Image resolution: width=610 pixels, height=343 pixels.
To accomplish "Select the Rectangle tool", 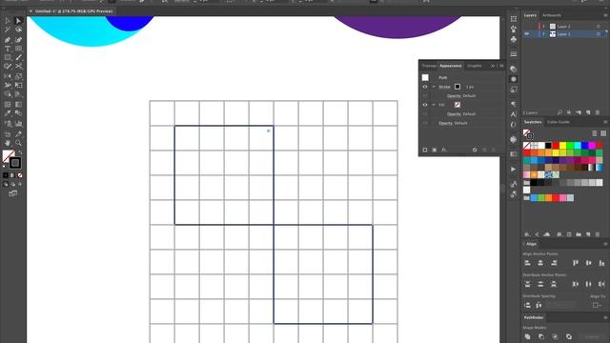I will pos(8,57).
